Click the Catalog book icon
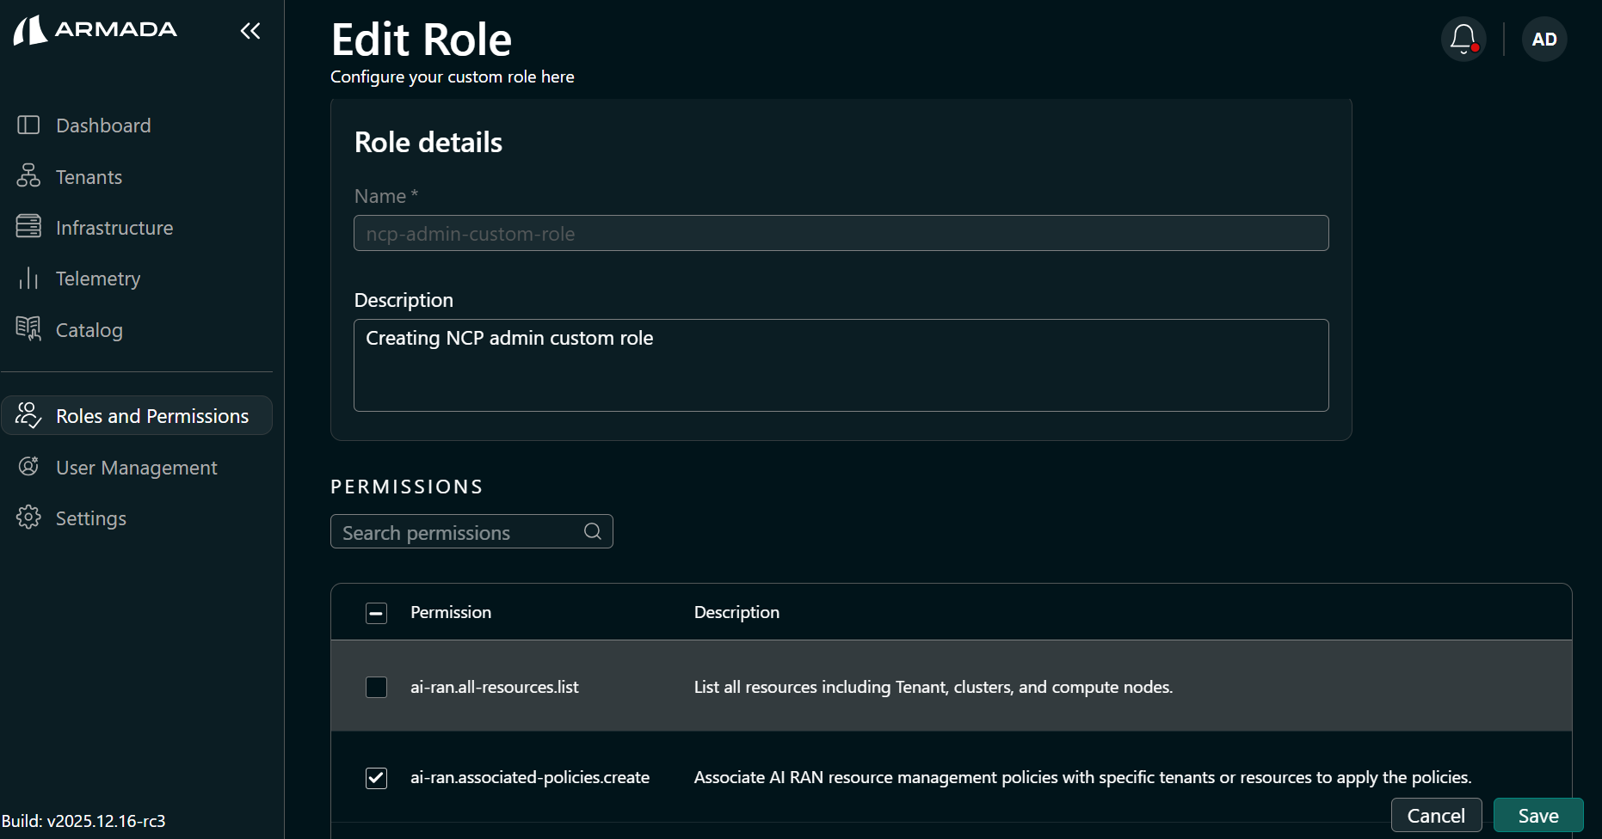Screen dimensions: 1602x839 click(28, 329)
